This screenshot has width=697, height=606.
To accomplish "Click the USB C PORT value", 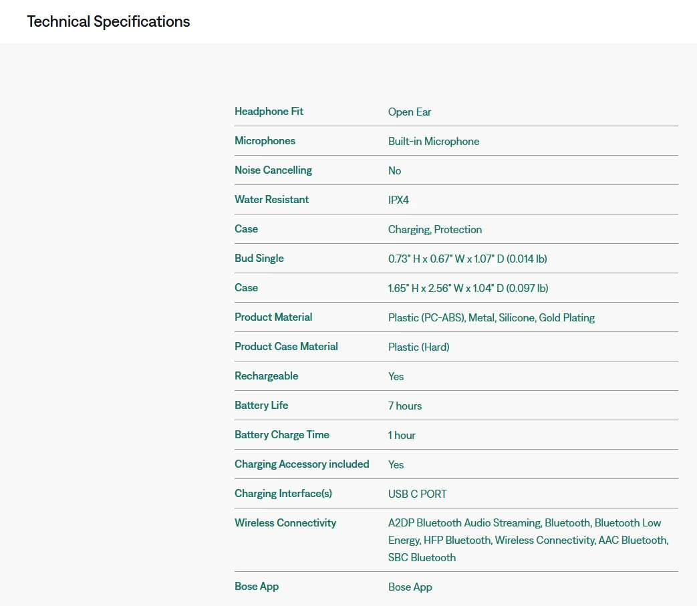I will (x=418, y=494).
